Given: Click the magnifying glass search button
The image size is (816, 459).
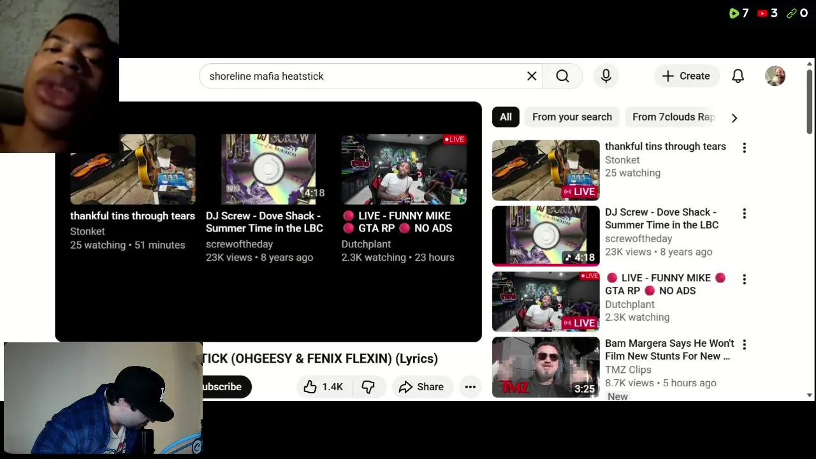Looking at the screenshot, I should (x=562, y=76).
